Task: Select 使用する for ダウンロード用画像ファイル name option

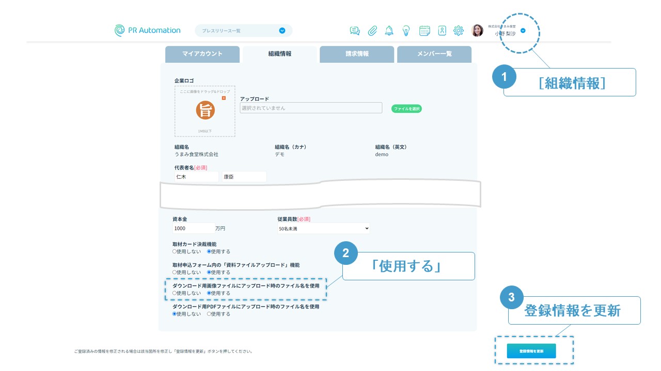Action: [x=209, y=293]
